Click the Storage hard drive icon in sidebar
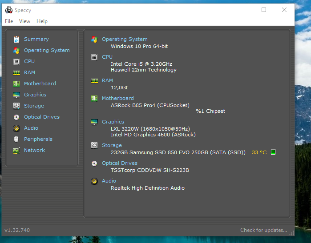Screen dimensions: 311x243 pos(16,106)
